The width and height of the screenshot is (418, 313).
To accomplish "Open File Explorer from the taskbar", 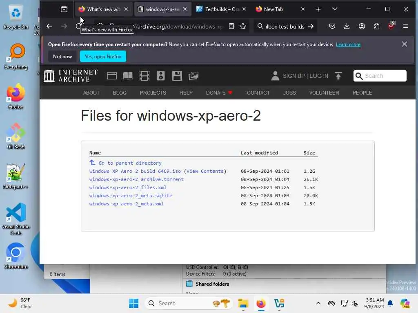I will pyautogui.click(x=243, y=303).
